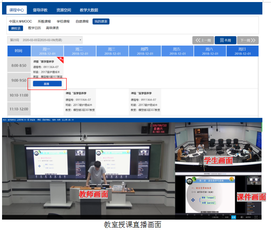Click the 直播 live broadcast button
271x230 pixels.
47,83
